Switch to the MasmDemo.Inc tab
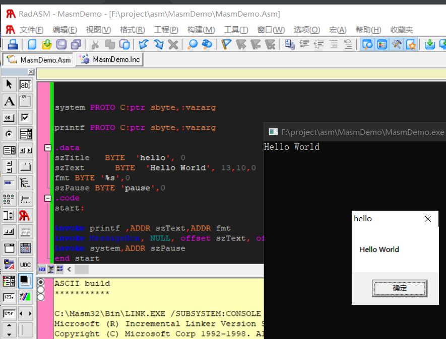 tap(109, 59)
